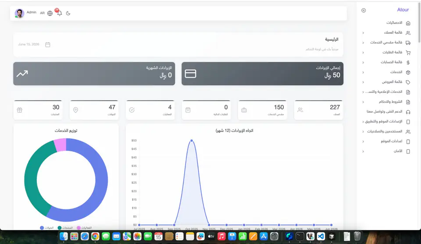The width and height of the screenshot is (421, 244).
Task: Open Terminal from the dock
Action: [x=300, y=236]
